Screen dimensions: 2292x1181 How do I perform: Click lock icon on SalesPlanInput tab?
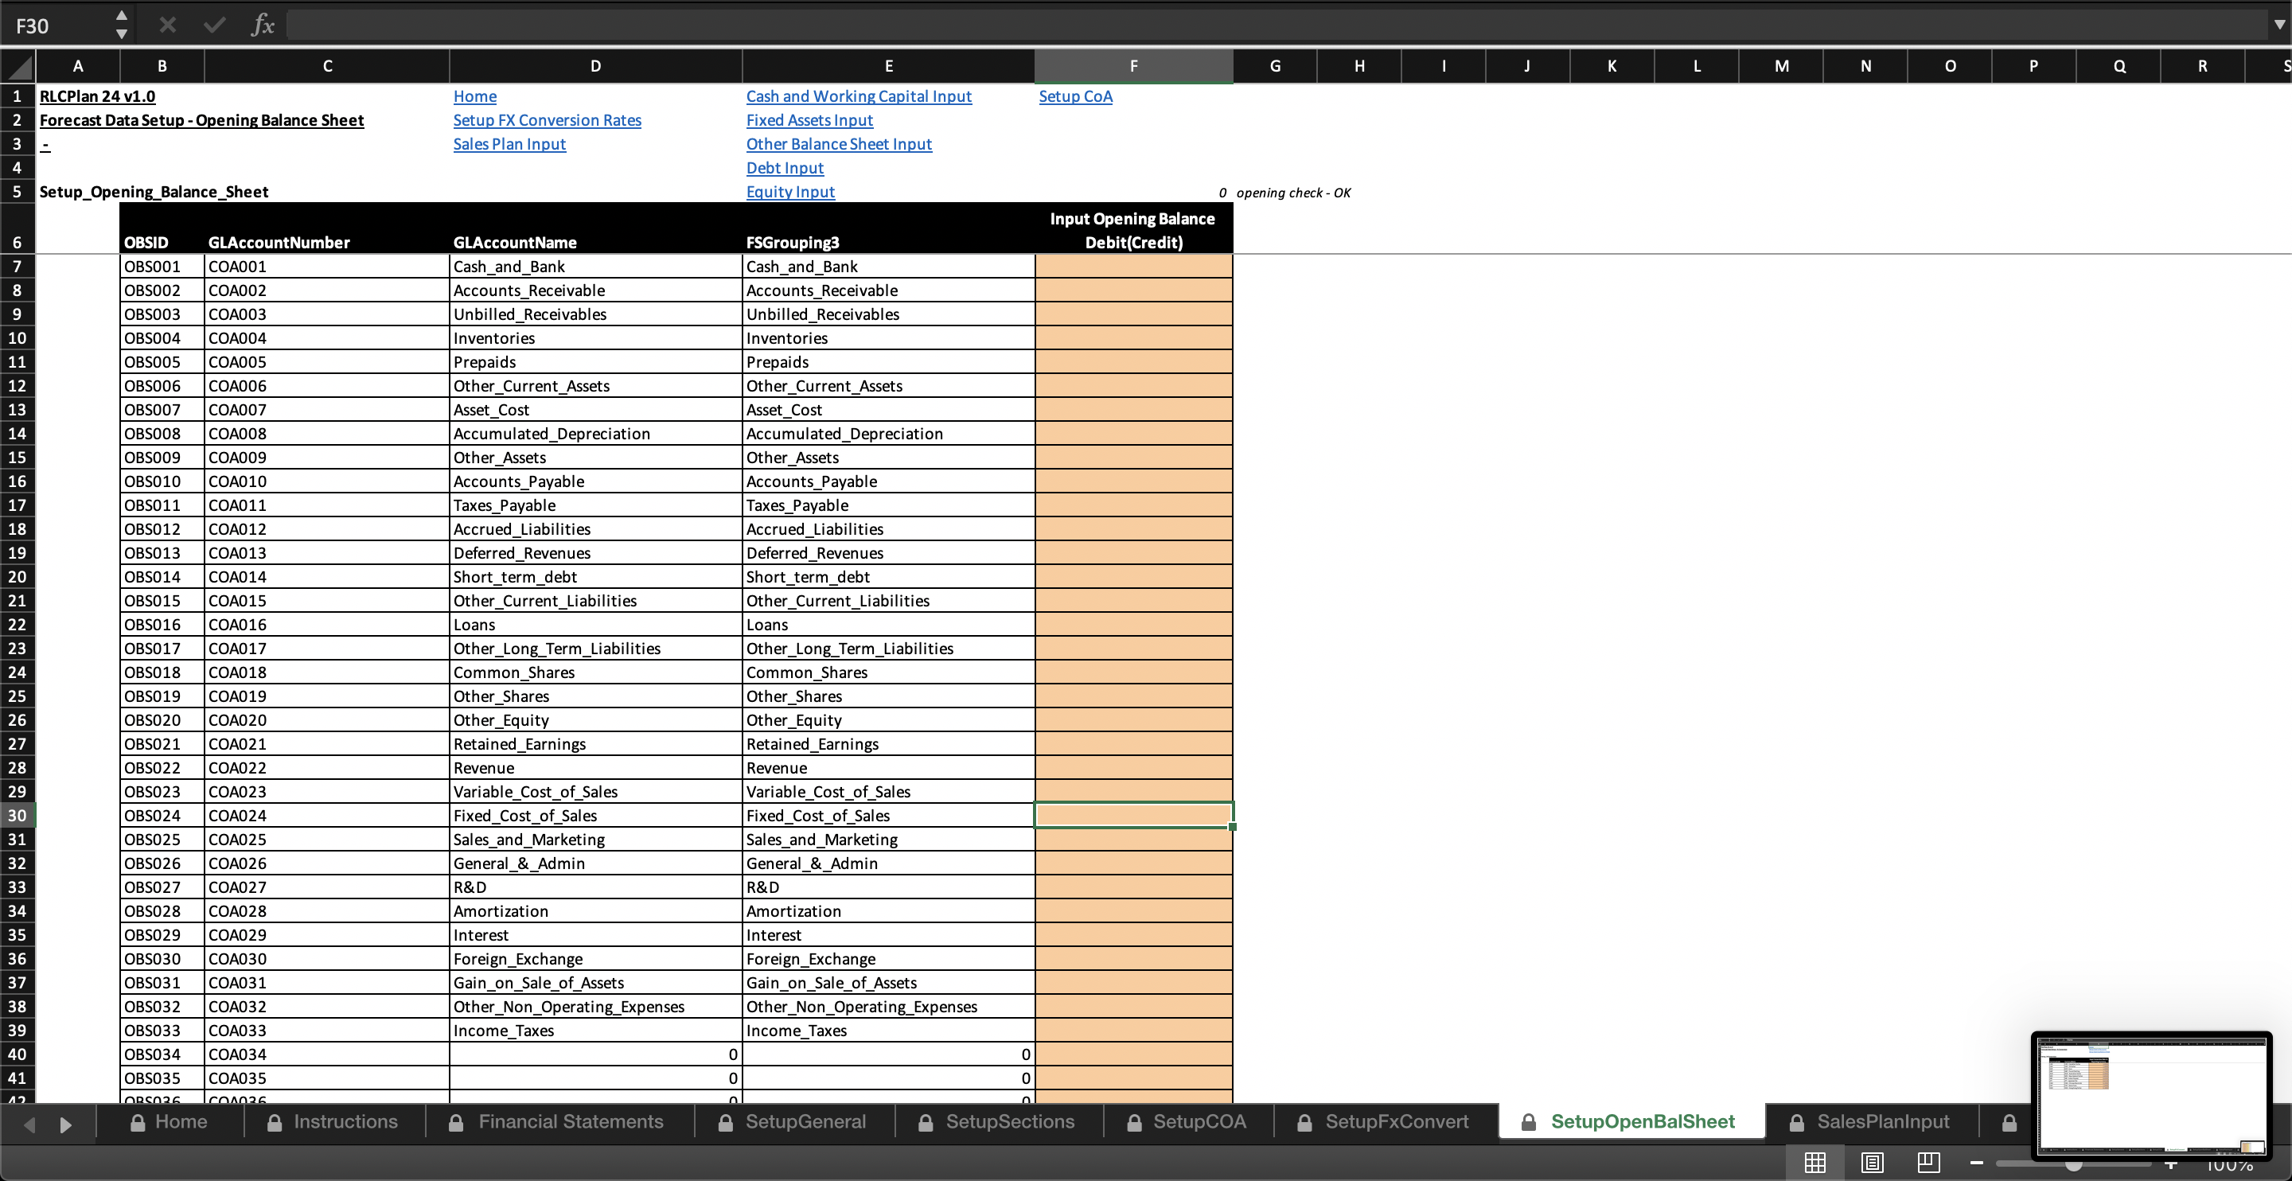click(x=1796, y=1122)
